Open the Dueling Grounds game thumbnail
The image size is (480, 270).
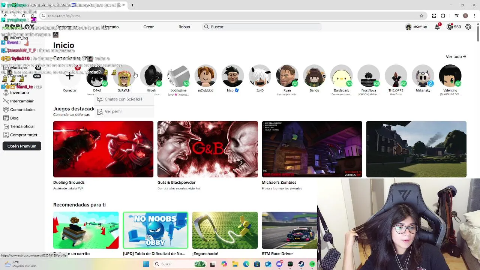(103, 149)
